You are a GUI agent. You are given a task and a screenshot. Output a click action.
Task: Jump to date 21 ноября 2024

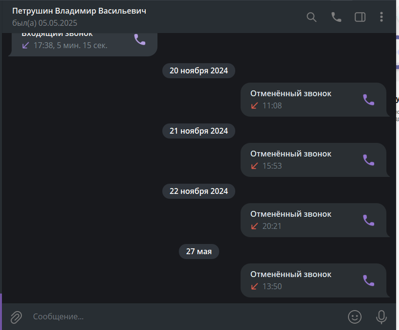(199, 131)
